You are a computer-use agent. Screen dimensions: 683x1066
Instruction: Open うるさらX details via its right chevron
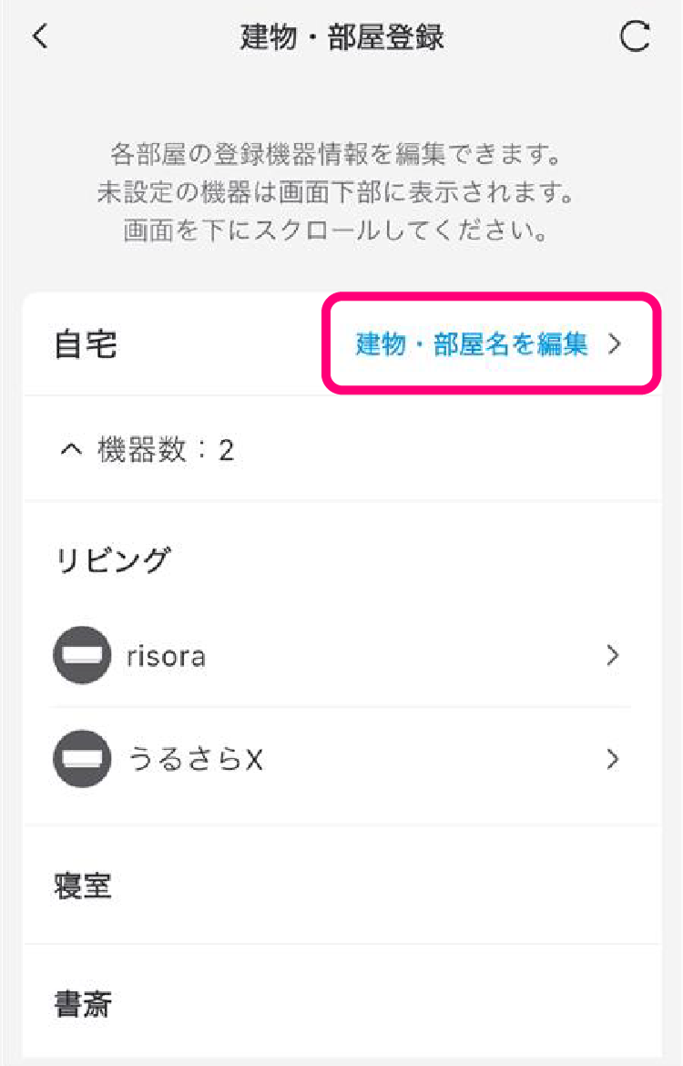(x=613, y=759)
